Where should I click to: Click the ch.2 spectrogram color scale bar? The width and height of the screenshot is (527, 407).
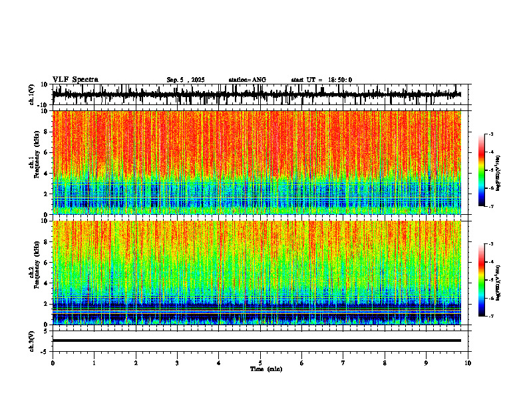[x=481, y=280]
